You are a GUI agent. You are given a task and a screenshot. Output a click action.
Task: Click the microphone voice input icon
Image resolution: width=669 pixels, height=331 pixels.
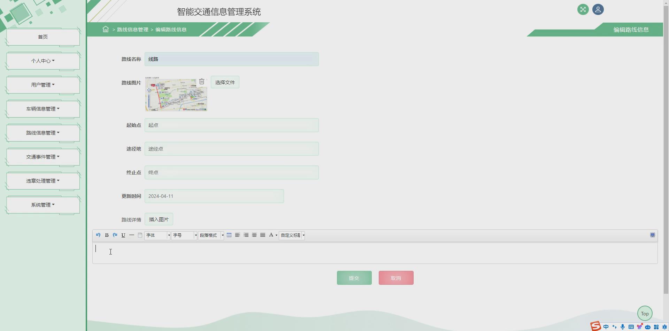pyautogui.click(x=623, y=327)
